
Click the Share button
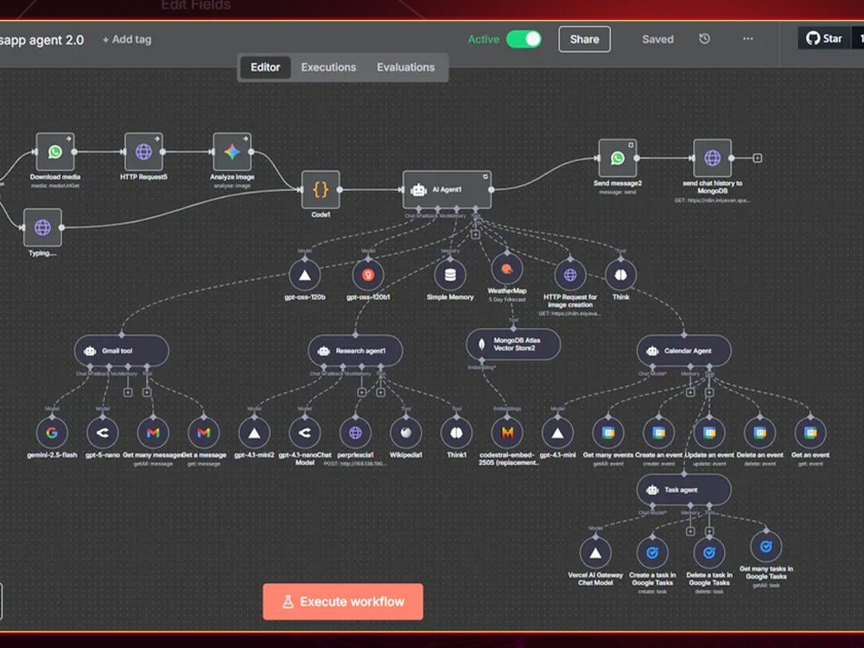click(585, 39)
